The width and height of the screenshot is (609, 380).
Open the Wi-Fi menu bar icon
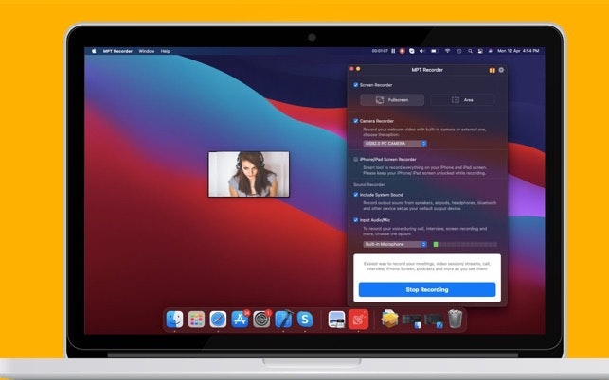coord(447,51)
